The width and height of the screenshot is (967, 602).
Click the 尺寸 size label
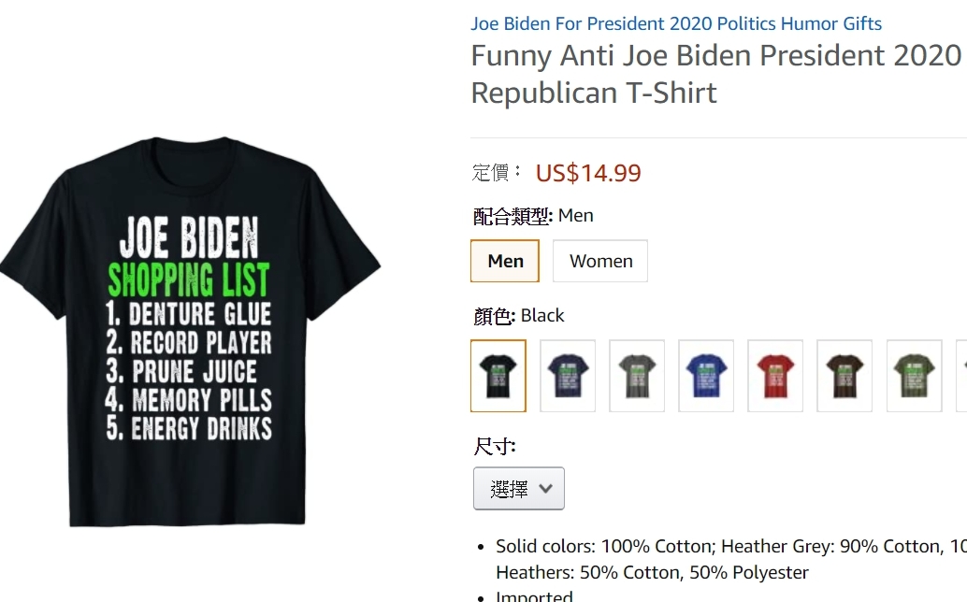tap(495, 446)
